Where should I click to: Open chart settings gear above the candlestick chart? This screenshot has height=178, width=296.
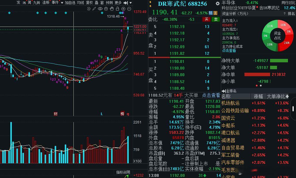click(x=89, y=9)
